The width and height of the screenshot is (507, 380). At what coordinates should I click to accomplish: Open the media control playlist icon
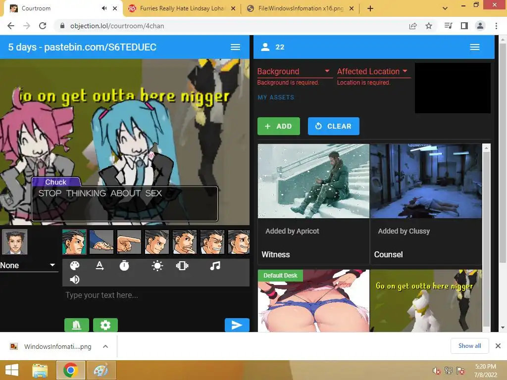pyautogui.click(x=449, y=26)
